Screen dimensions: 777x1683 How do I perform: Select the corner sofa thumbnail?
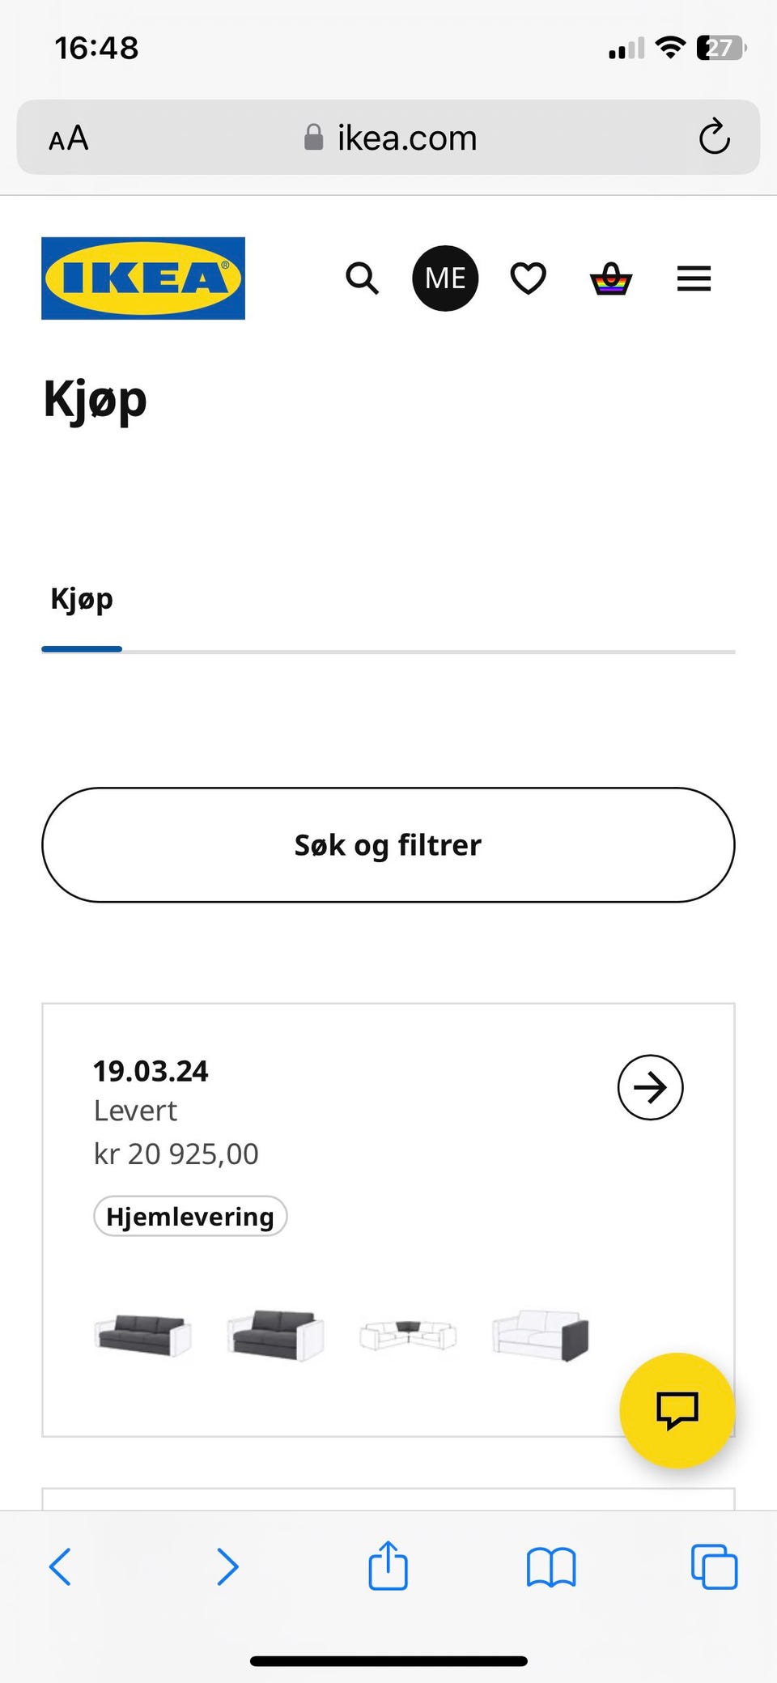tap(408, 1334)
